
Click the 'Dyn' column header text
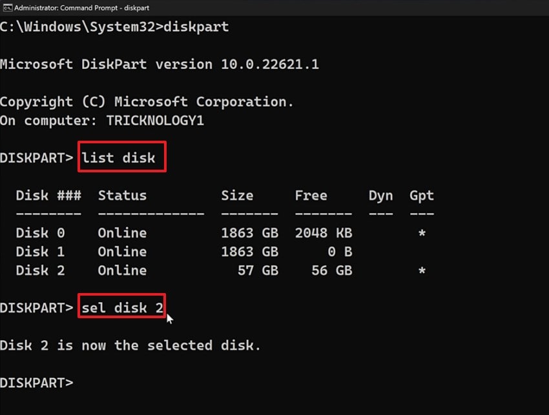click(380, 195)
